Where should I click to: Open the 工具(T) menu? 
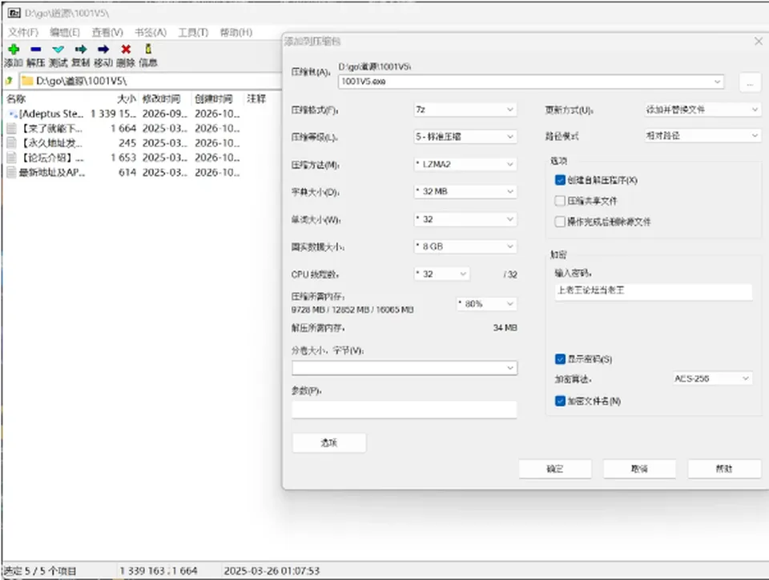pos(193,32)
